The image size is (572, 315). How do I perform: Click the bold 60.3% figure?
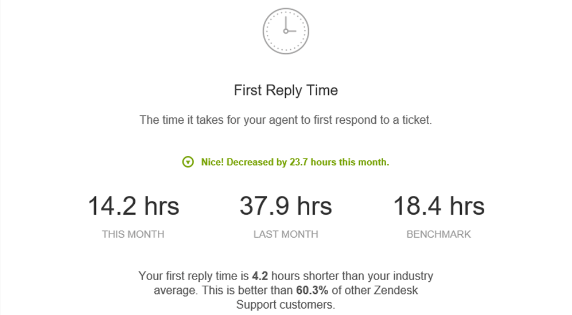click(312, 290)
